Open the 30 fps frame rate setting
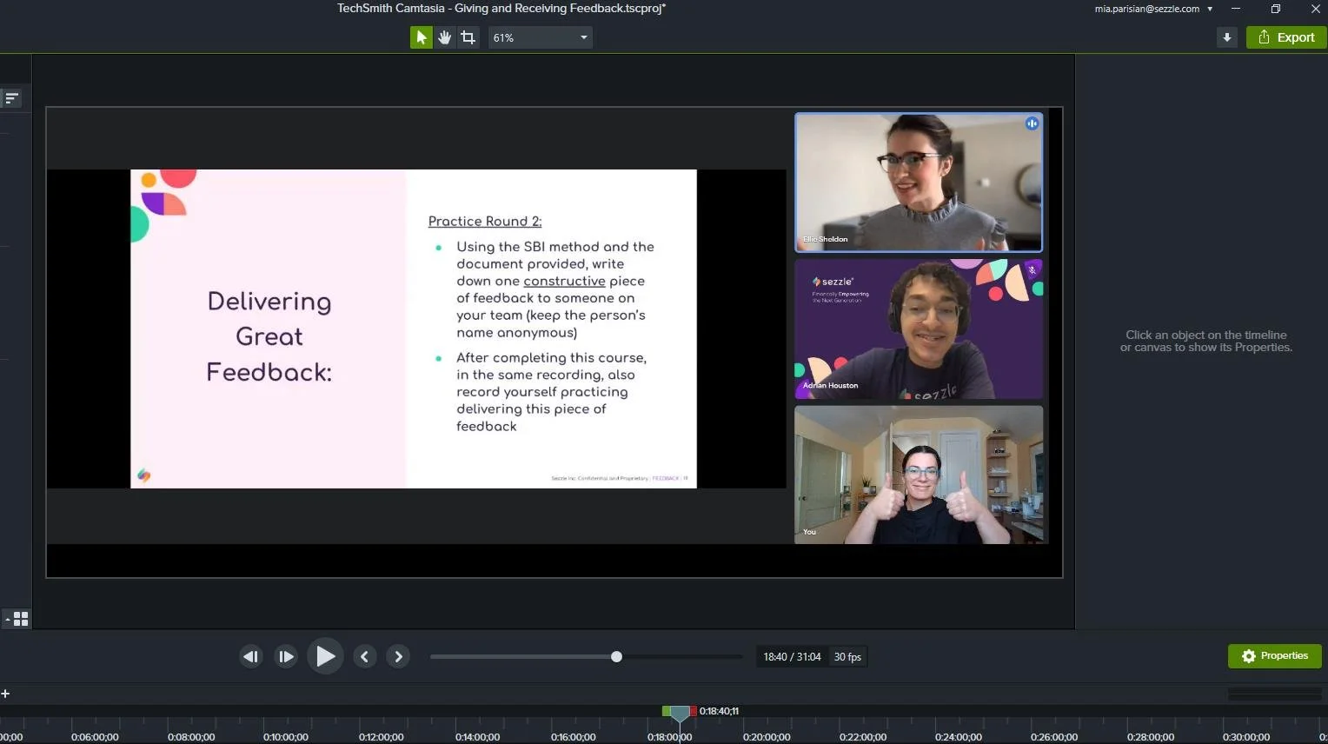The width and height of the screenshot is (1328, 744). point(847,657)
